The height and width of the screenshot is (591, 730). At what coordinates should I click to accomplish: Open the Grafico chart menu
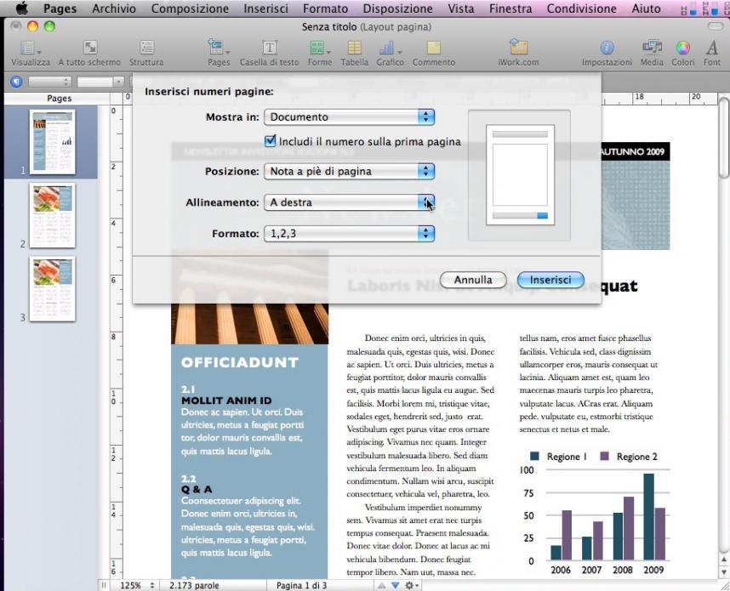391,53
